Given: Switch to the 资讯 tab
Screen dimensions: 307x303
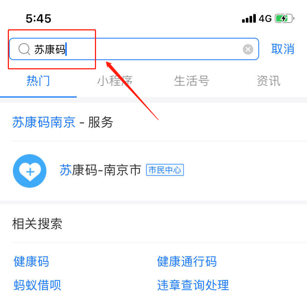Looking at the screenshot, I should coord(268,81).
